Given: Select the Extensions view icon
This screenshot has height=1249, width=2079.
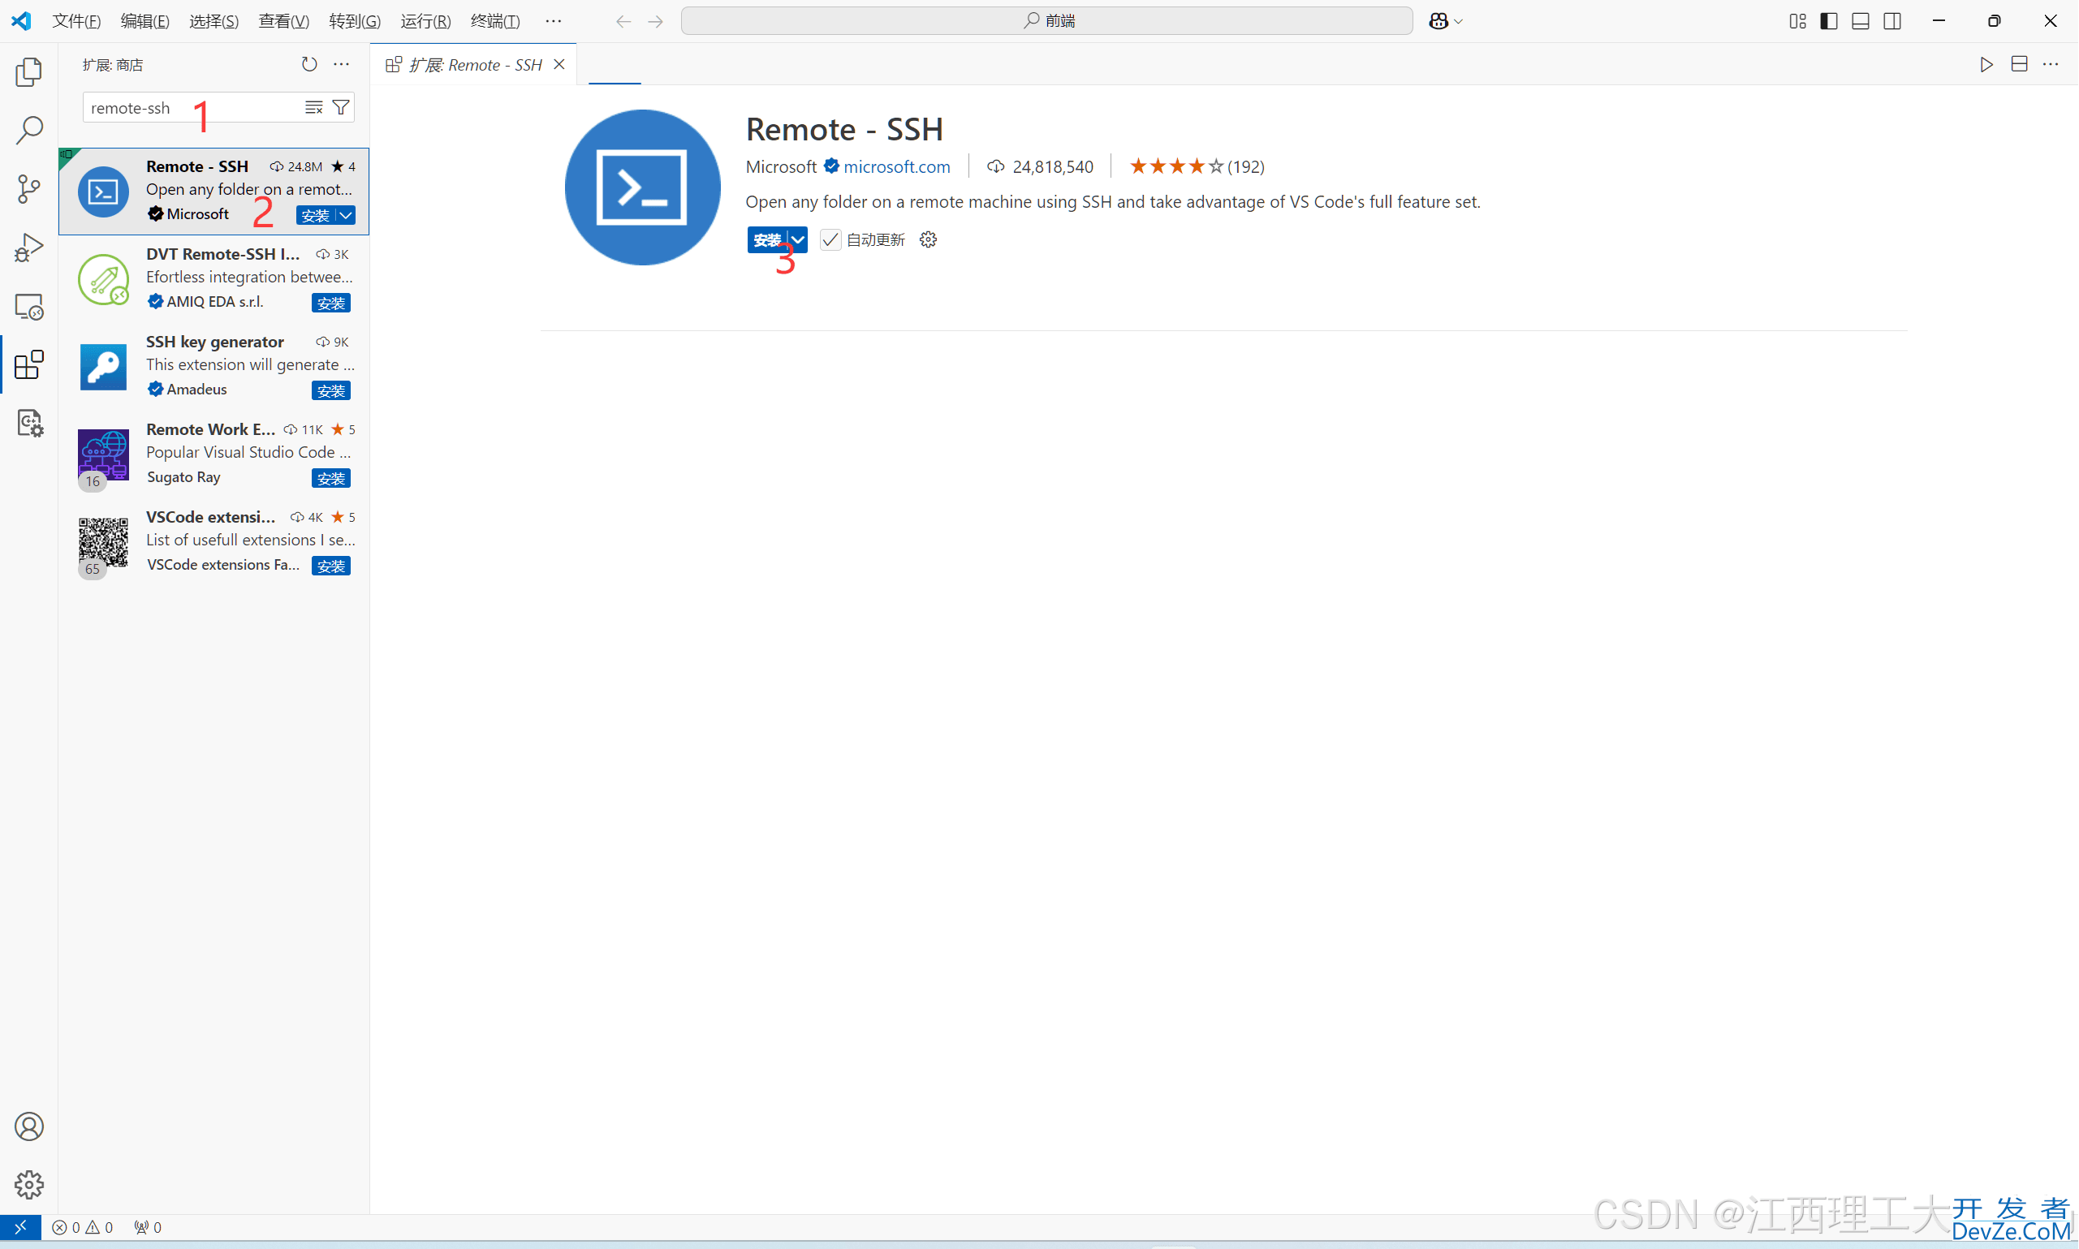Looking at the screenshot, I should (x=28, y=364).
